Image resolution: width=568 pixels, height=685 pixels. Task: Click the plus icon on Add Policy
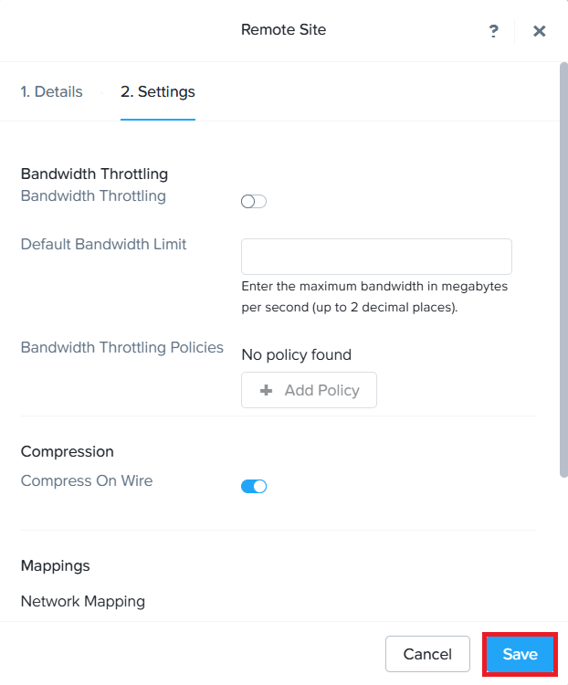click(267, 390)
